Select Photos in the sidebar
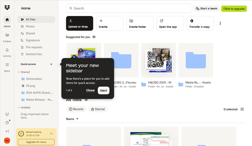 pyautogui.click(x=30, y=26)
